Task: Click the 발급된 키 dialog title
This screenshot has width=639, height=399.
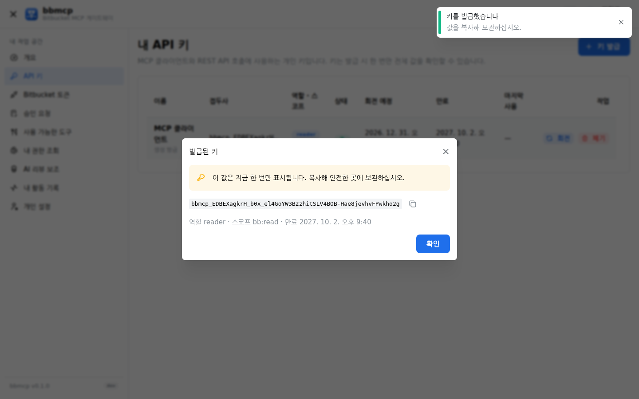Action: [x=204, y=152]
